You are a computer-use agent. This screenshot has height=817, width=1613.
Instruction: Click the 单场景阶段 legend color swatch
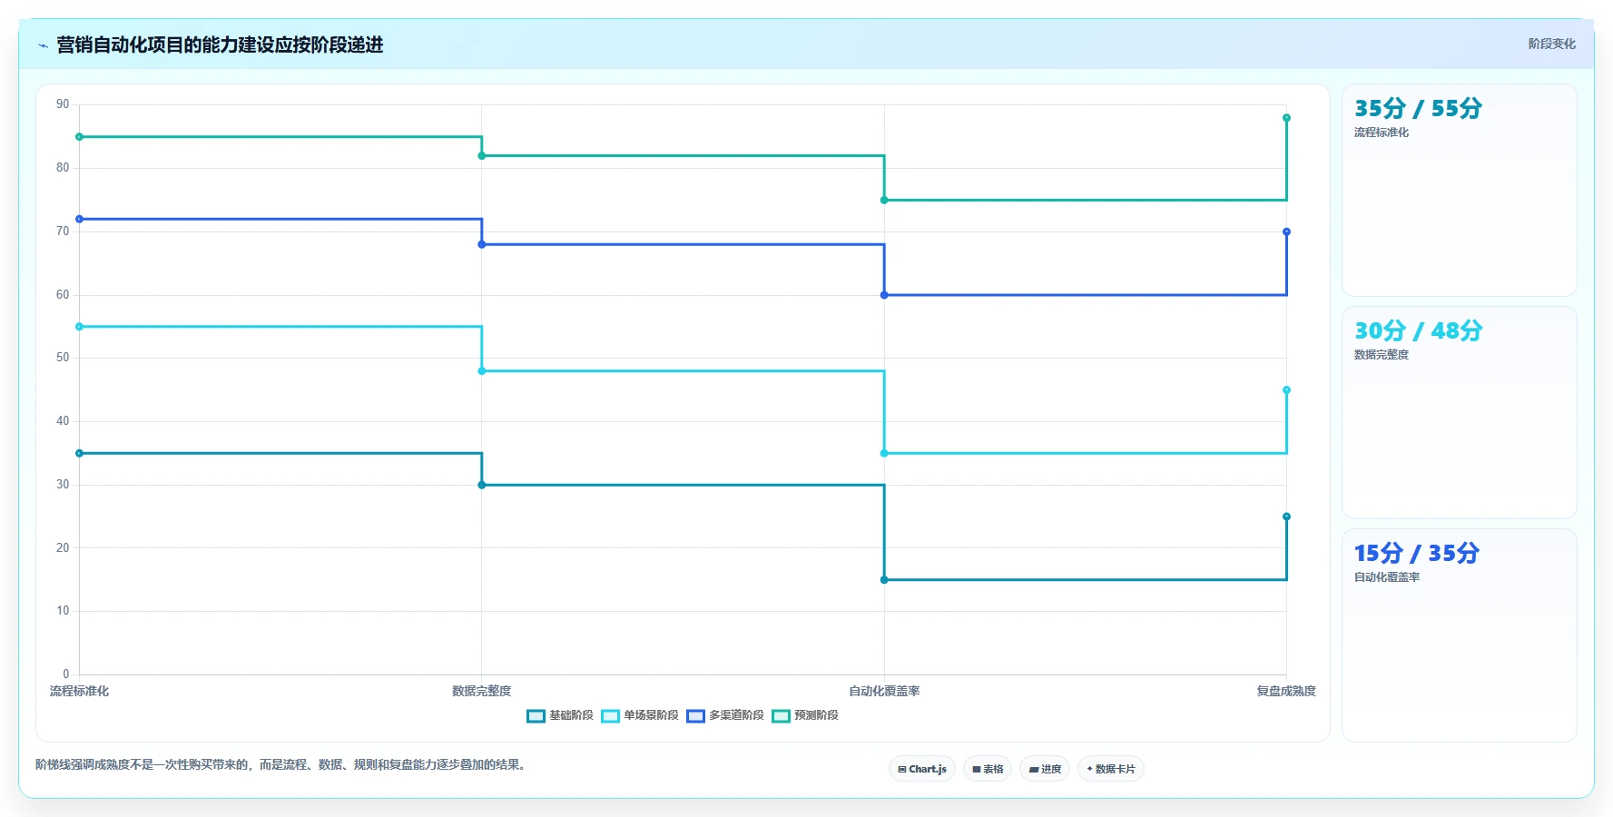611,716
